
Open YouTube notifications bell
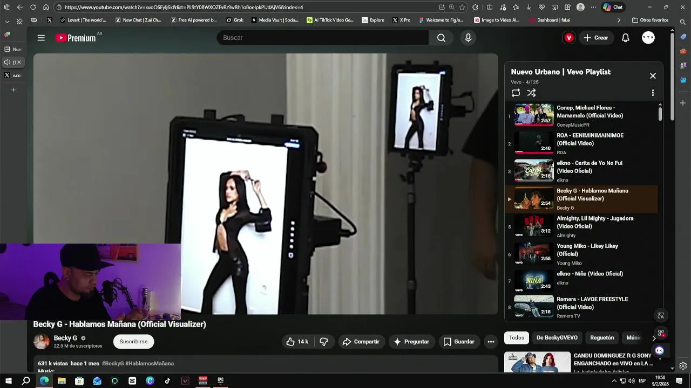(x=625, y=38)
